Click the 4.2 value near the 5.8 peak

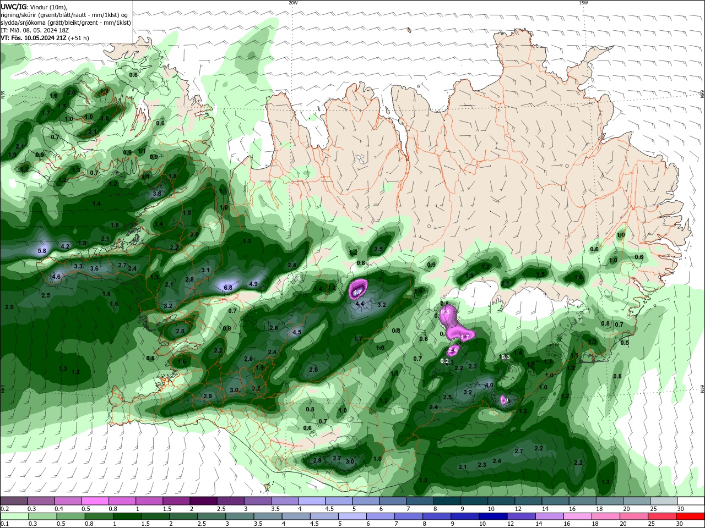(65, 246)
